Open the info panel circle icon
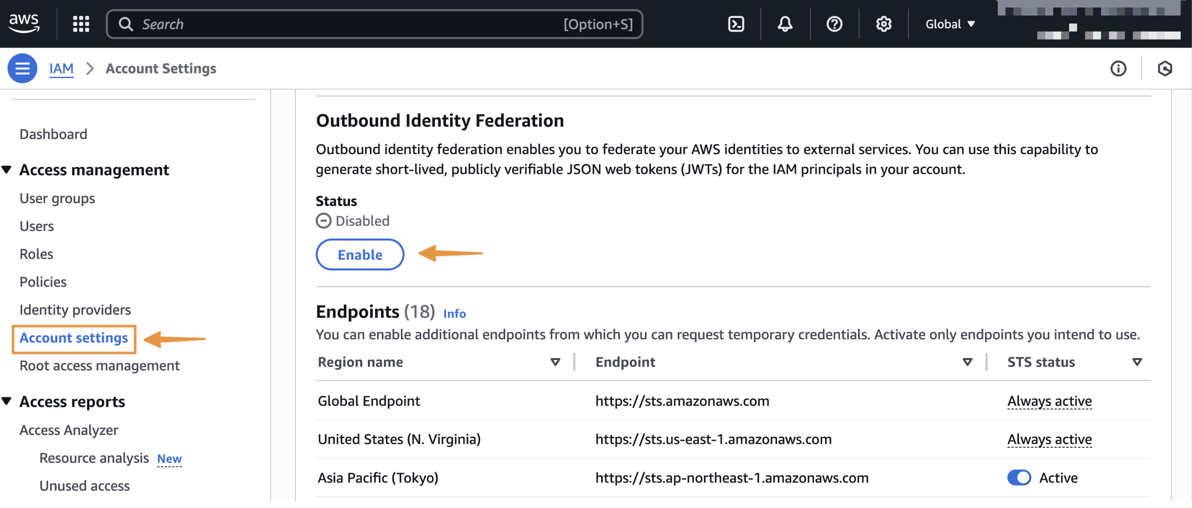 pos(1118,69)
